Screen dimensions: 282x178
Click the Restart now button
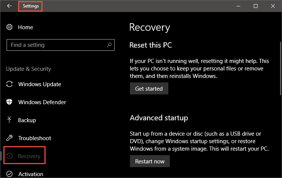point(150,161)
